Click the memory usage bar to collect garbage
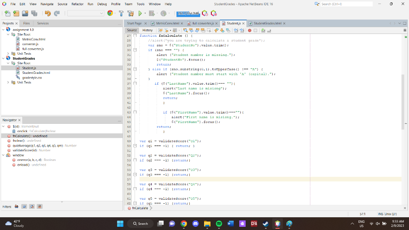Screen dimensions: 409x230 [189, 13]
